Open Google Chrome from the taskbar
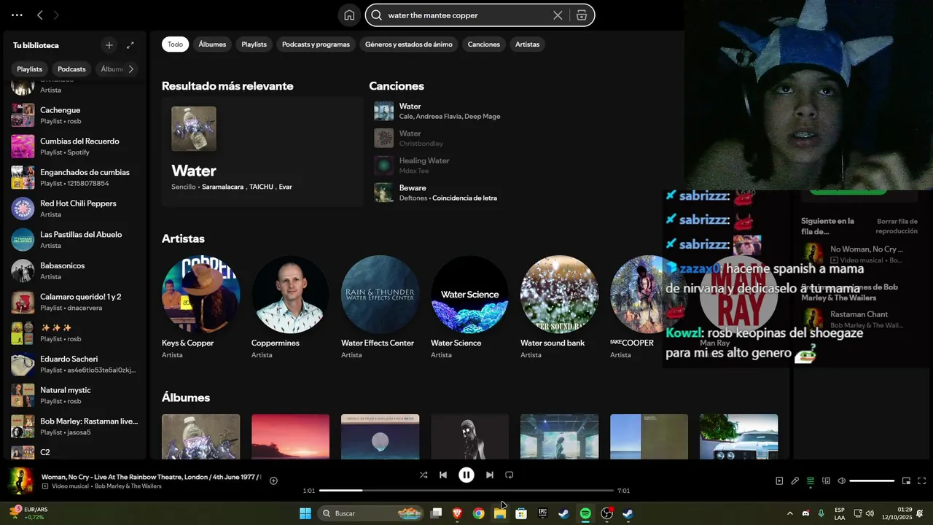Screen dimensions: 933x525 [x=478, y=513]
